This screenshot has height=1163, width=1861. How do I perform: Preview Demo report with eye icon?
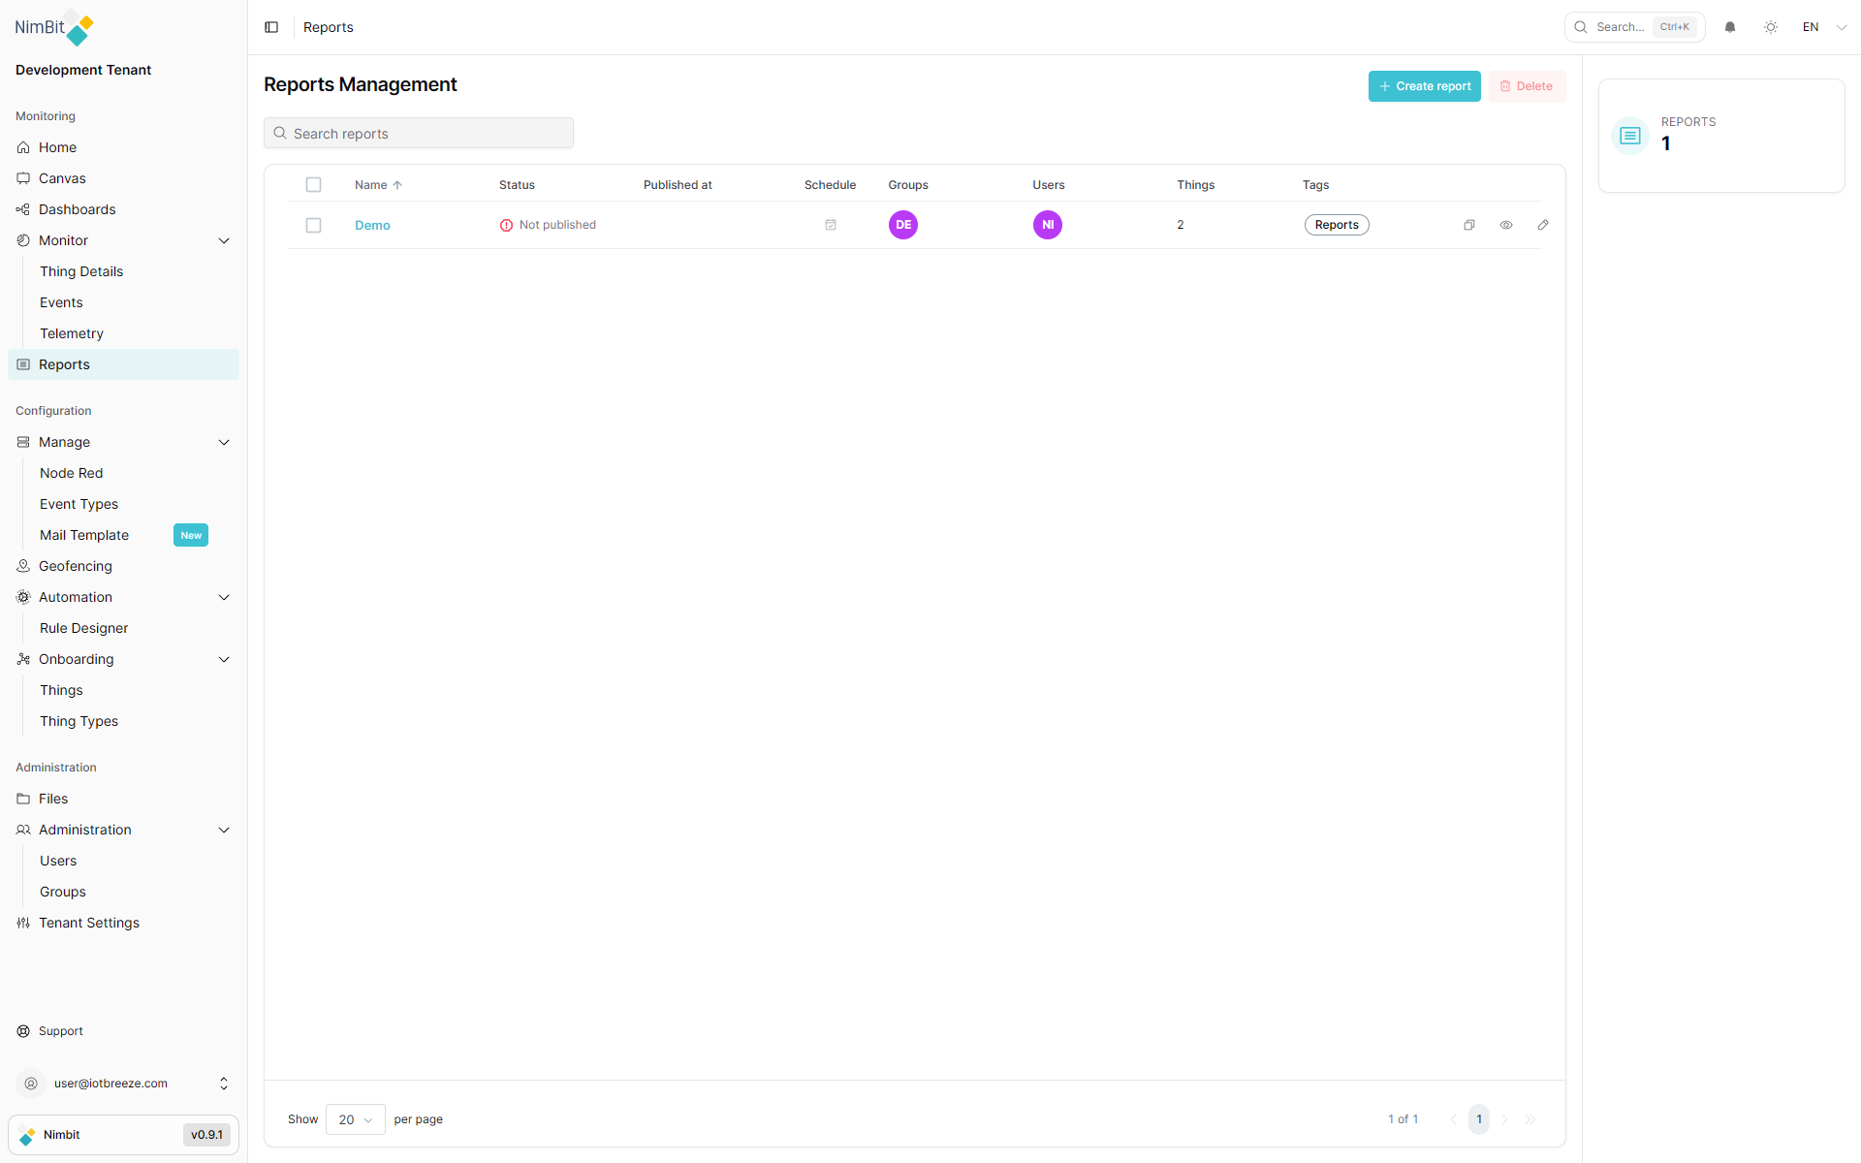(1506, 225)
